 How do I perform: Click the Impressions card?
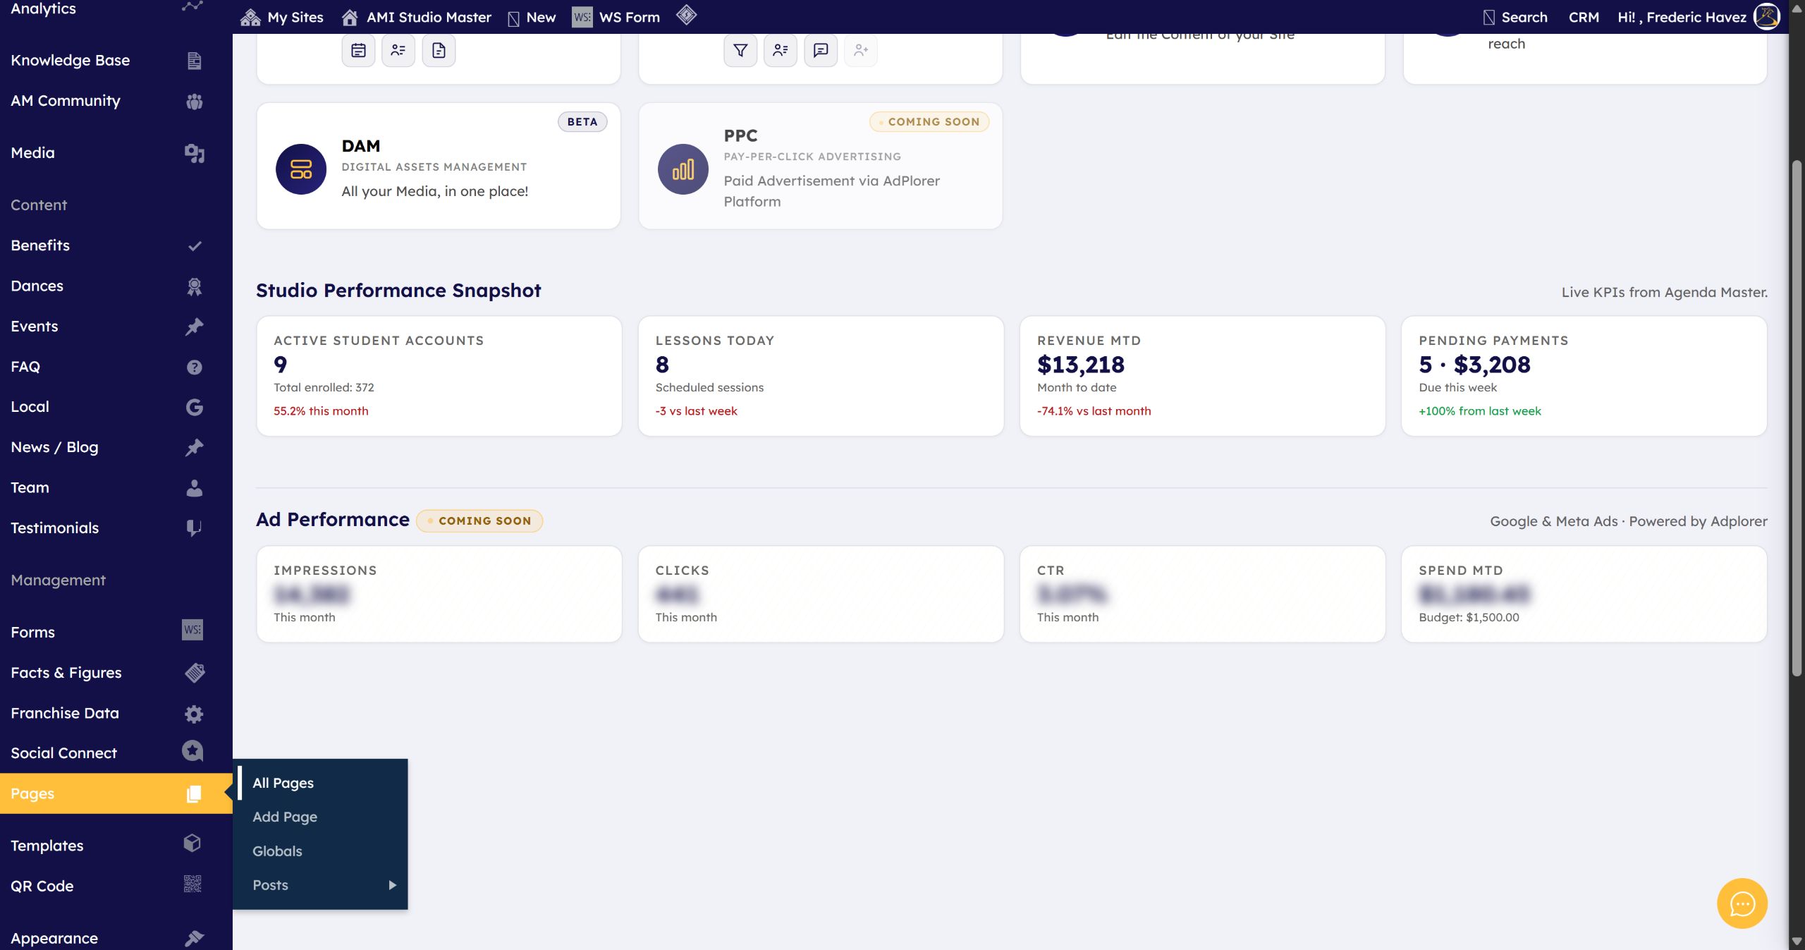[439, 594]
